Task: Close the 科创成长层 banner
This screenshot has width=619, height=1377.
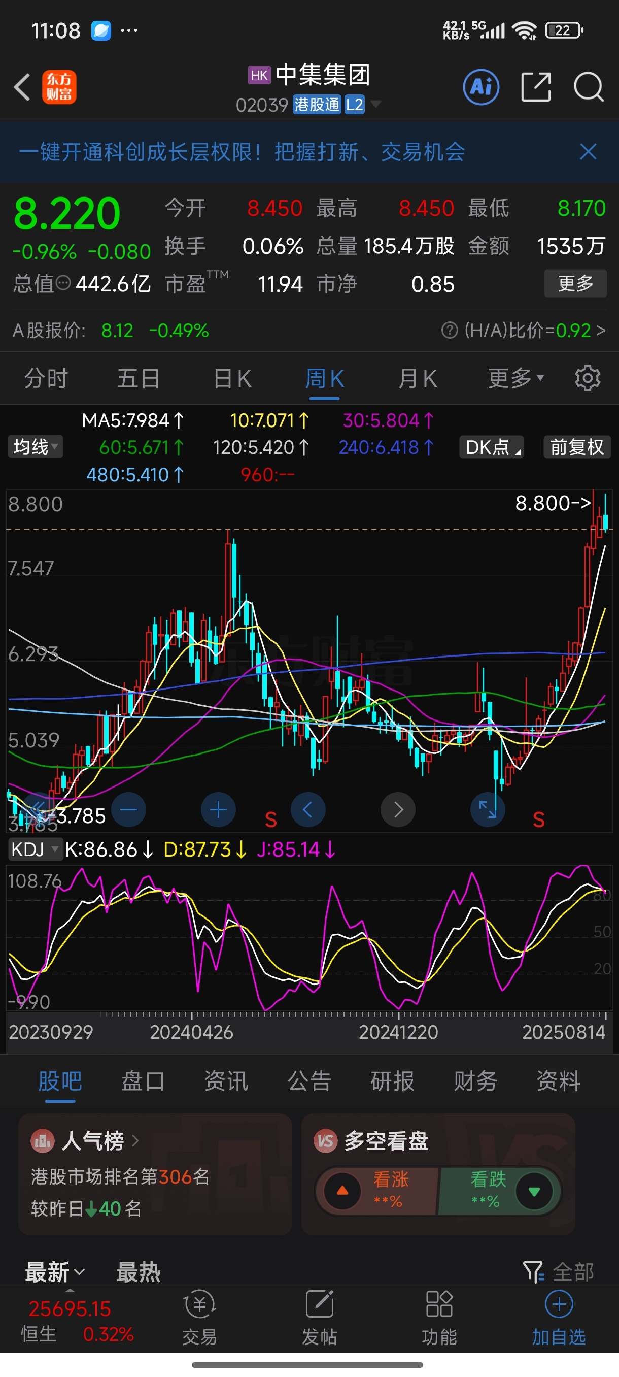Action: click(588, 152)
